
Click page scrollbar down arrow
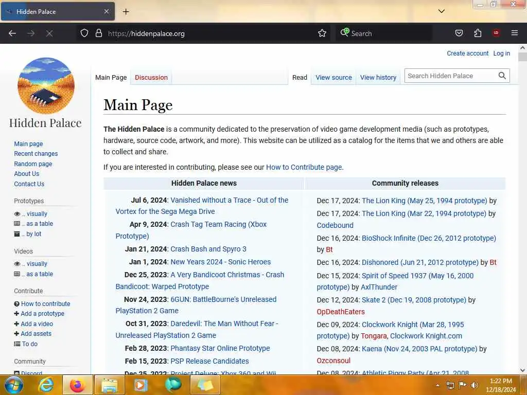coord(522,370)
